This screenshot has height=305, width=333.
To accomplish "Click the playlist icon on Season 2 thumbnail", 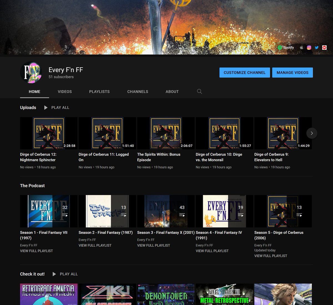I will coord(123,215).
